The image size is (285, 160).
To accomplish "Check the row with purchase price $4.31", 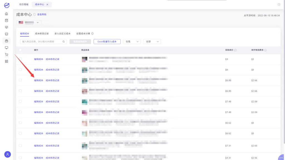I will click(x=20, y=158).
